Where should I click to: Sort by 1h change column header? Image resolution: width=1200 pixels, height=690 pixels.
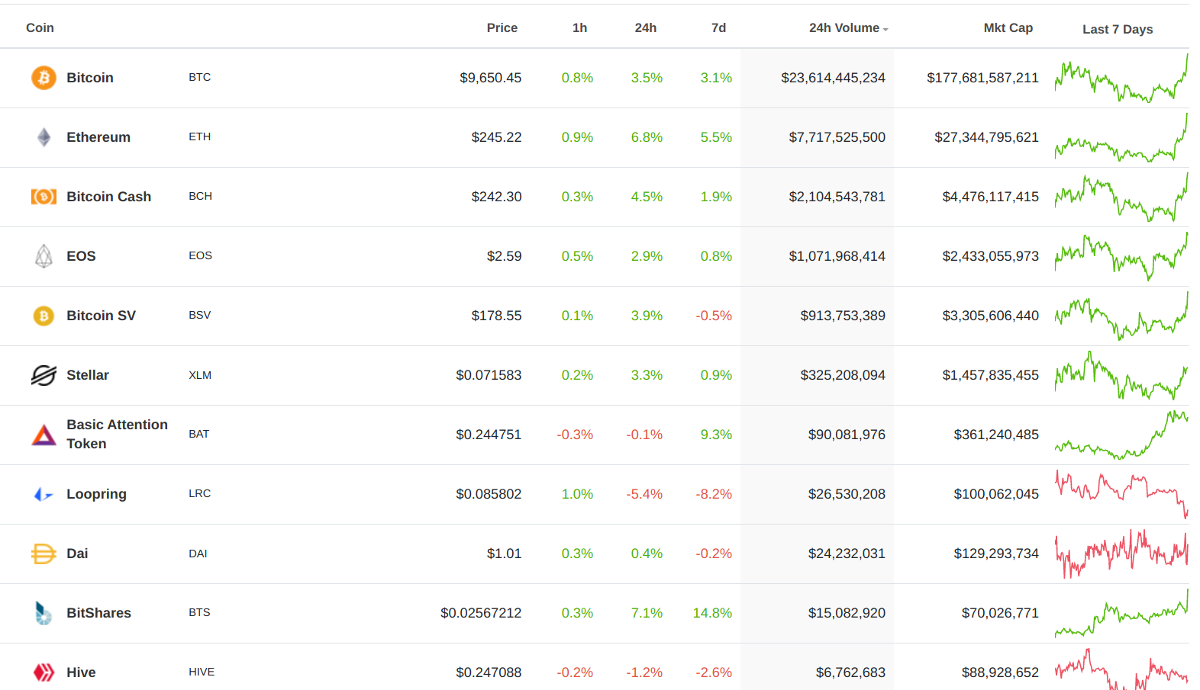tap(579, 28)
